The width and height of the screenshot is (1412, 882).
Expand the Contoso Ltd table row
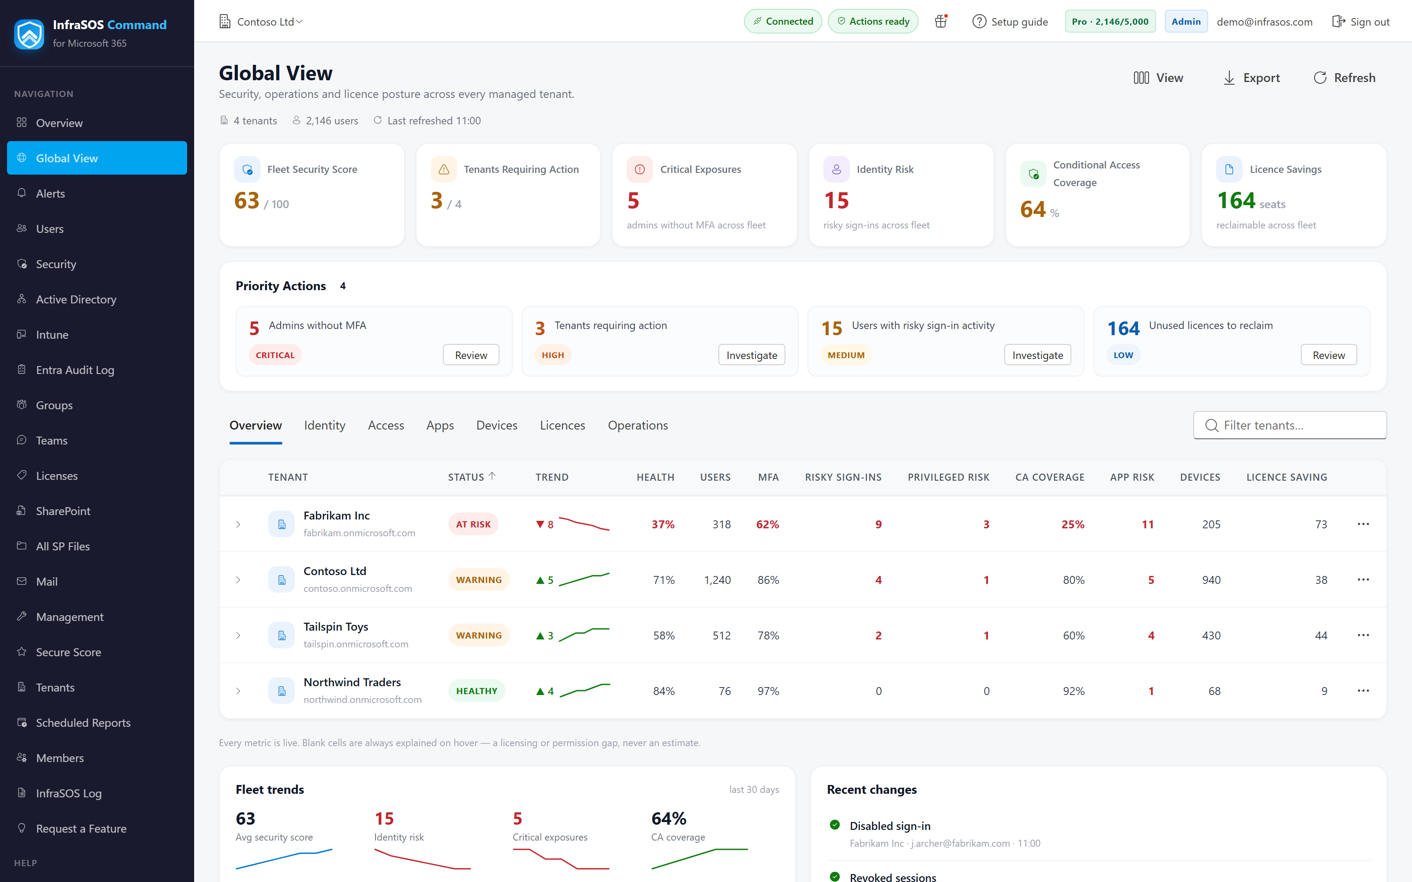tap(238, 580)
